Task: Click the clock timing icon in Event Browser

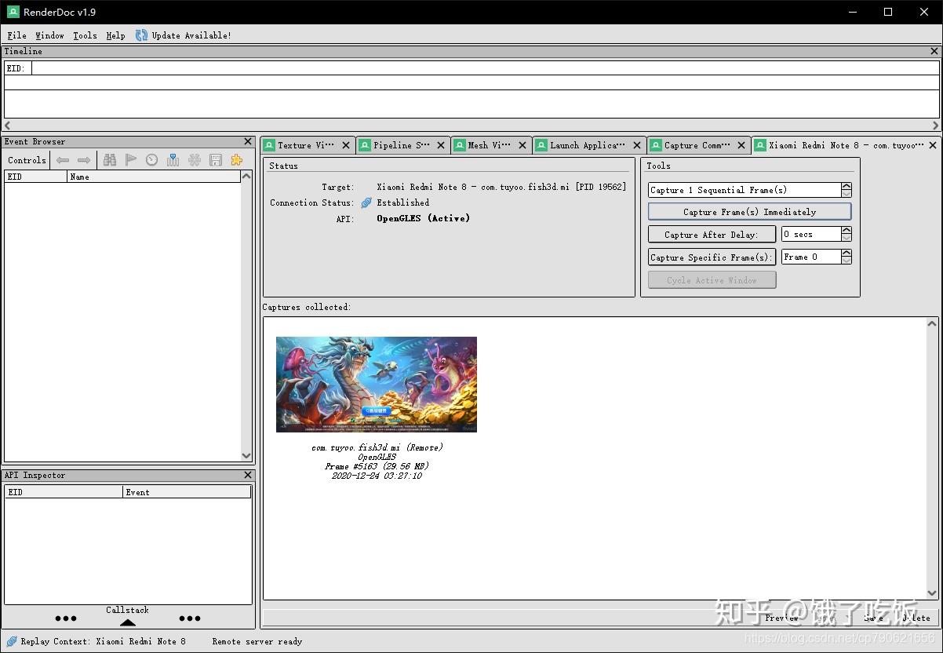Action: tap(151, 159)
